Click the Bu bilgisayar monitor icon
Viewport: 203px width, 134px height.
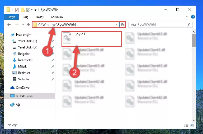click(12, 96)
